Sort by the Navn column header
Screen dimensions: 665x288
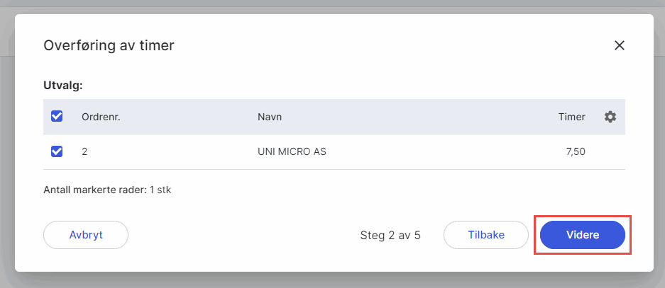(270, 117)
